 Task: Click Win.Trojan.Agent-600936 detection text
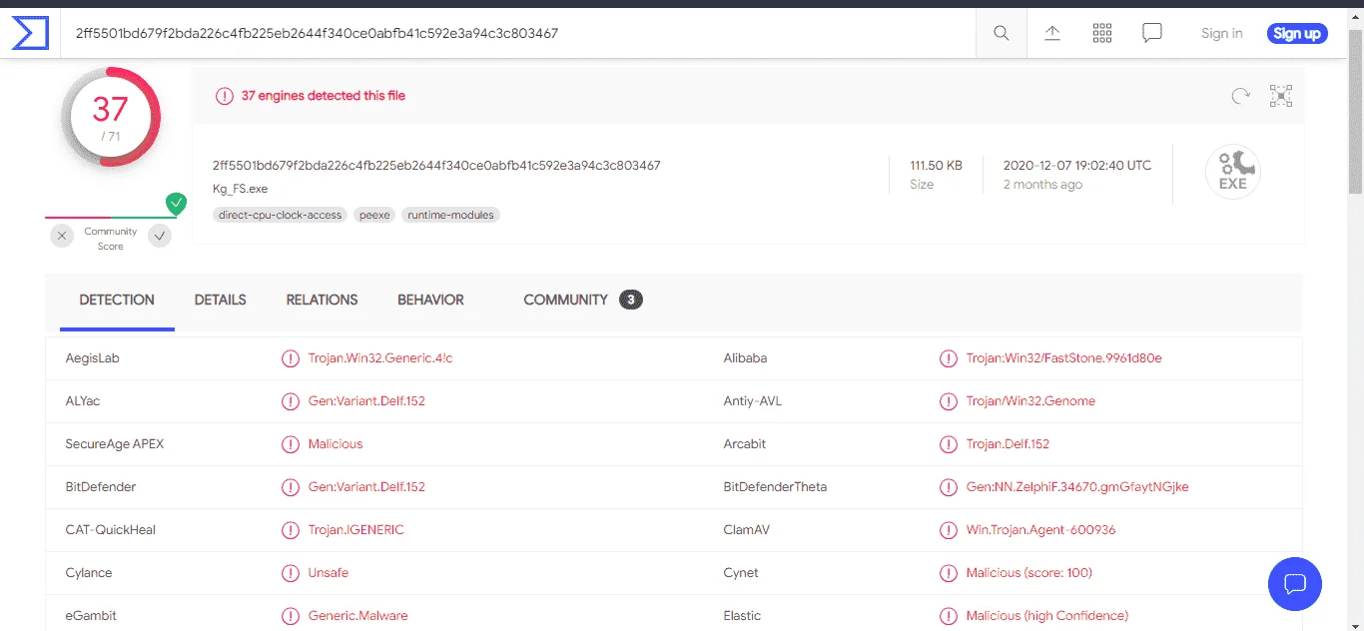1040,530
